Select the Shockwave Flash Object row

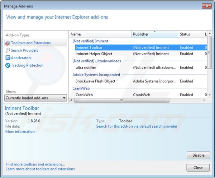point(141,81)
